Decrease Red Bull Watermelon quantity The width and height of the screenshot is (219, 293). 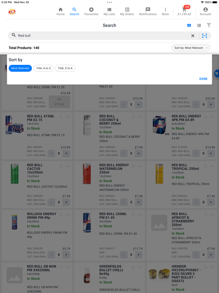[124, 202]
